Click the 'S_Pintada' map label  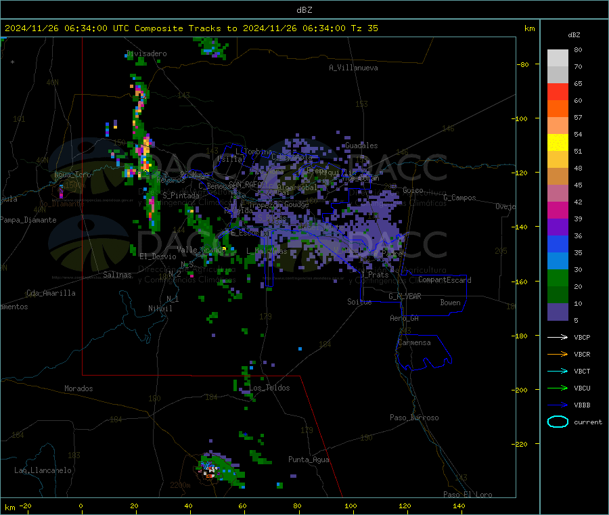tap(181, 196)
